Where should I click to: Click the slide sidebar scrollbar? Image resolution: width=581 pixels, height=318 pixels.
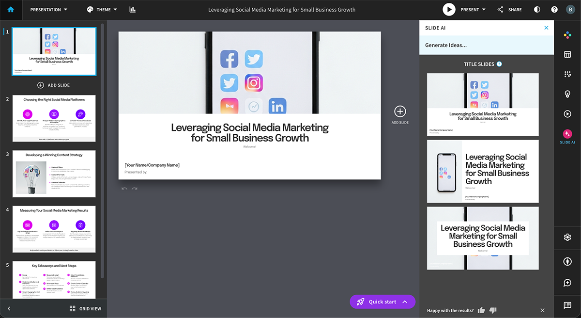(102, 150)
